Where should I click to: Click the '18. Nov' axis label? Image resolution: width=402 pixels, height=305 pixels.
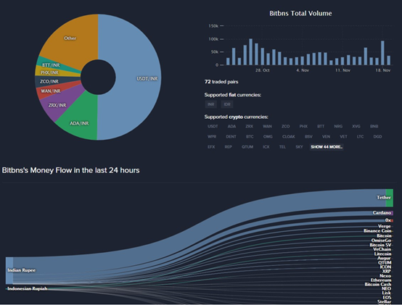pos(383,70)
